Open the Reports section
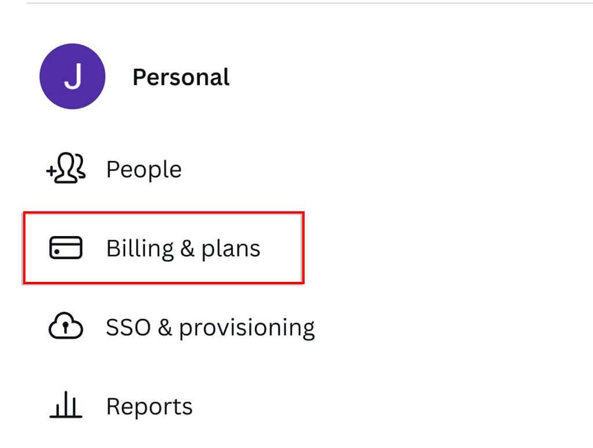Image resolution: width=593 pixels, height=448 pixels. (x=149, y=406)
